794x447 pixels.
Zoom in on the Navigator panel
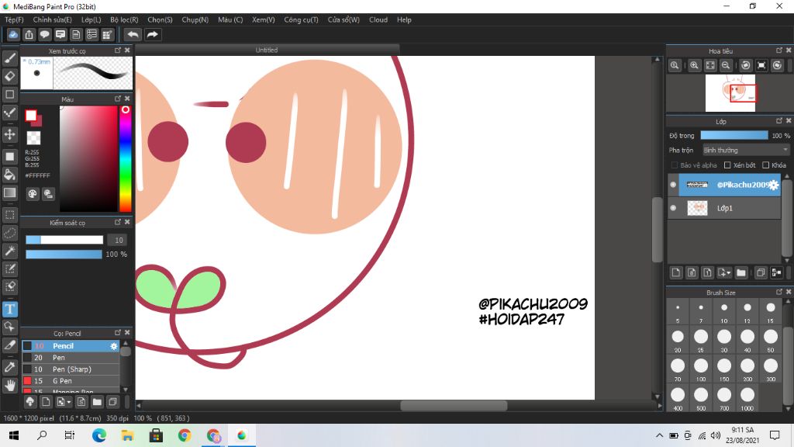(x=694, y=65)
